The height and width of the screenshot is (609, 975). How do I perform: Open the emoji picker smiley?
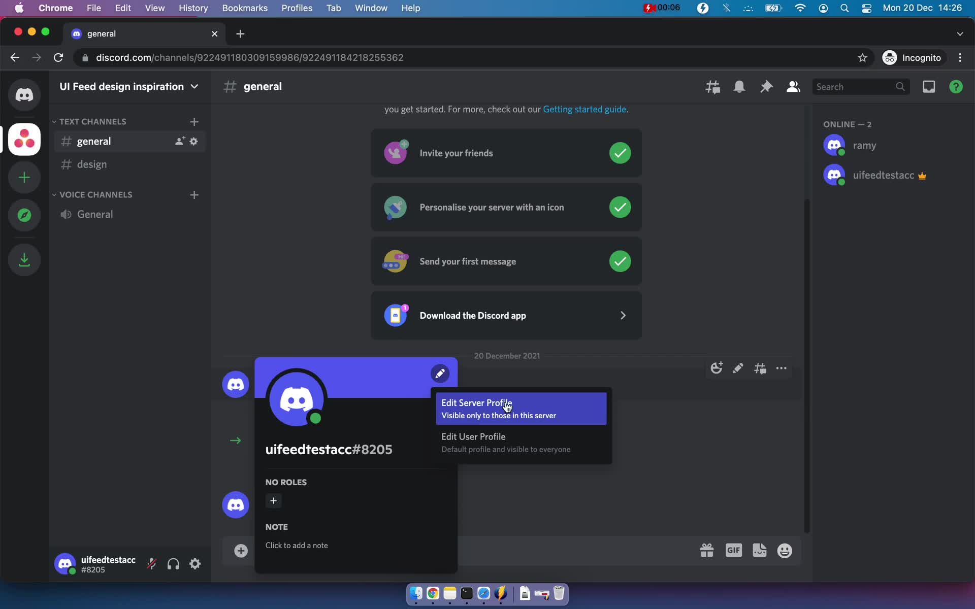pyautogui.click(x=785, y=551)
